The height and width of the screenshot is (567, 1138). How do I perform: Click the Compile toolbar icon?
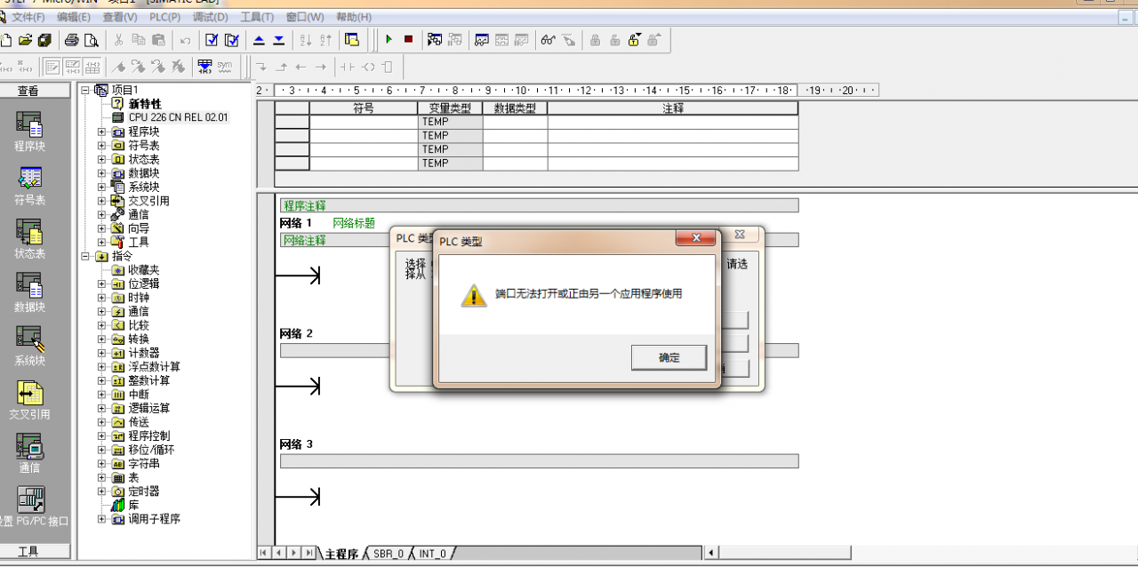[212, 40]
